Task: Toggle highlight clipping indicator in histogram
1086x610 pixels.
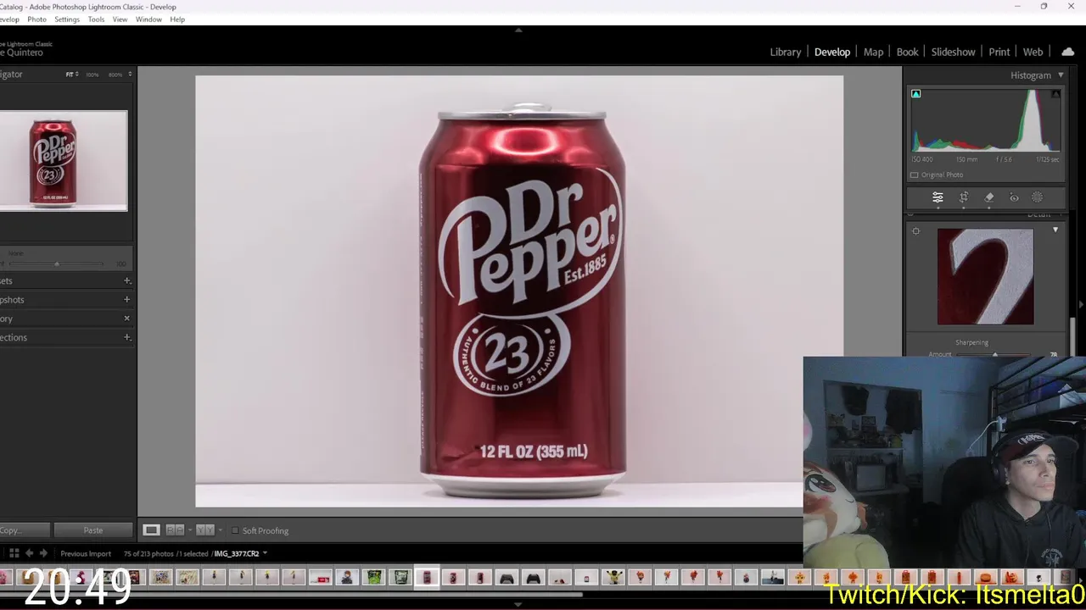Action: pos(1055,94)
